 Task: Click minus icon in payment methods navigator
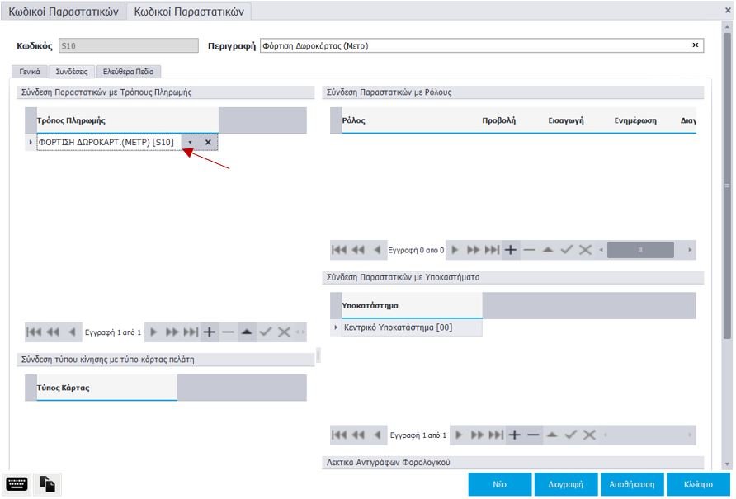pos(229,332)
